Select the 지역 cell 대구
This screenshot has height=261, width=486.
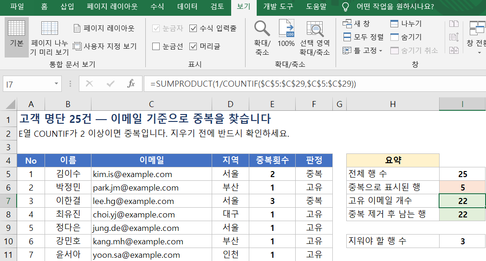tap(230, 214)
